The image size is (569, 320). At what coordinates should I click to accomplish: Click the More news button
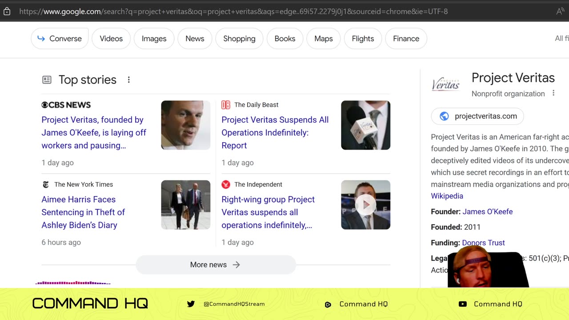[x=216, y=264]
